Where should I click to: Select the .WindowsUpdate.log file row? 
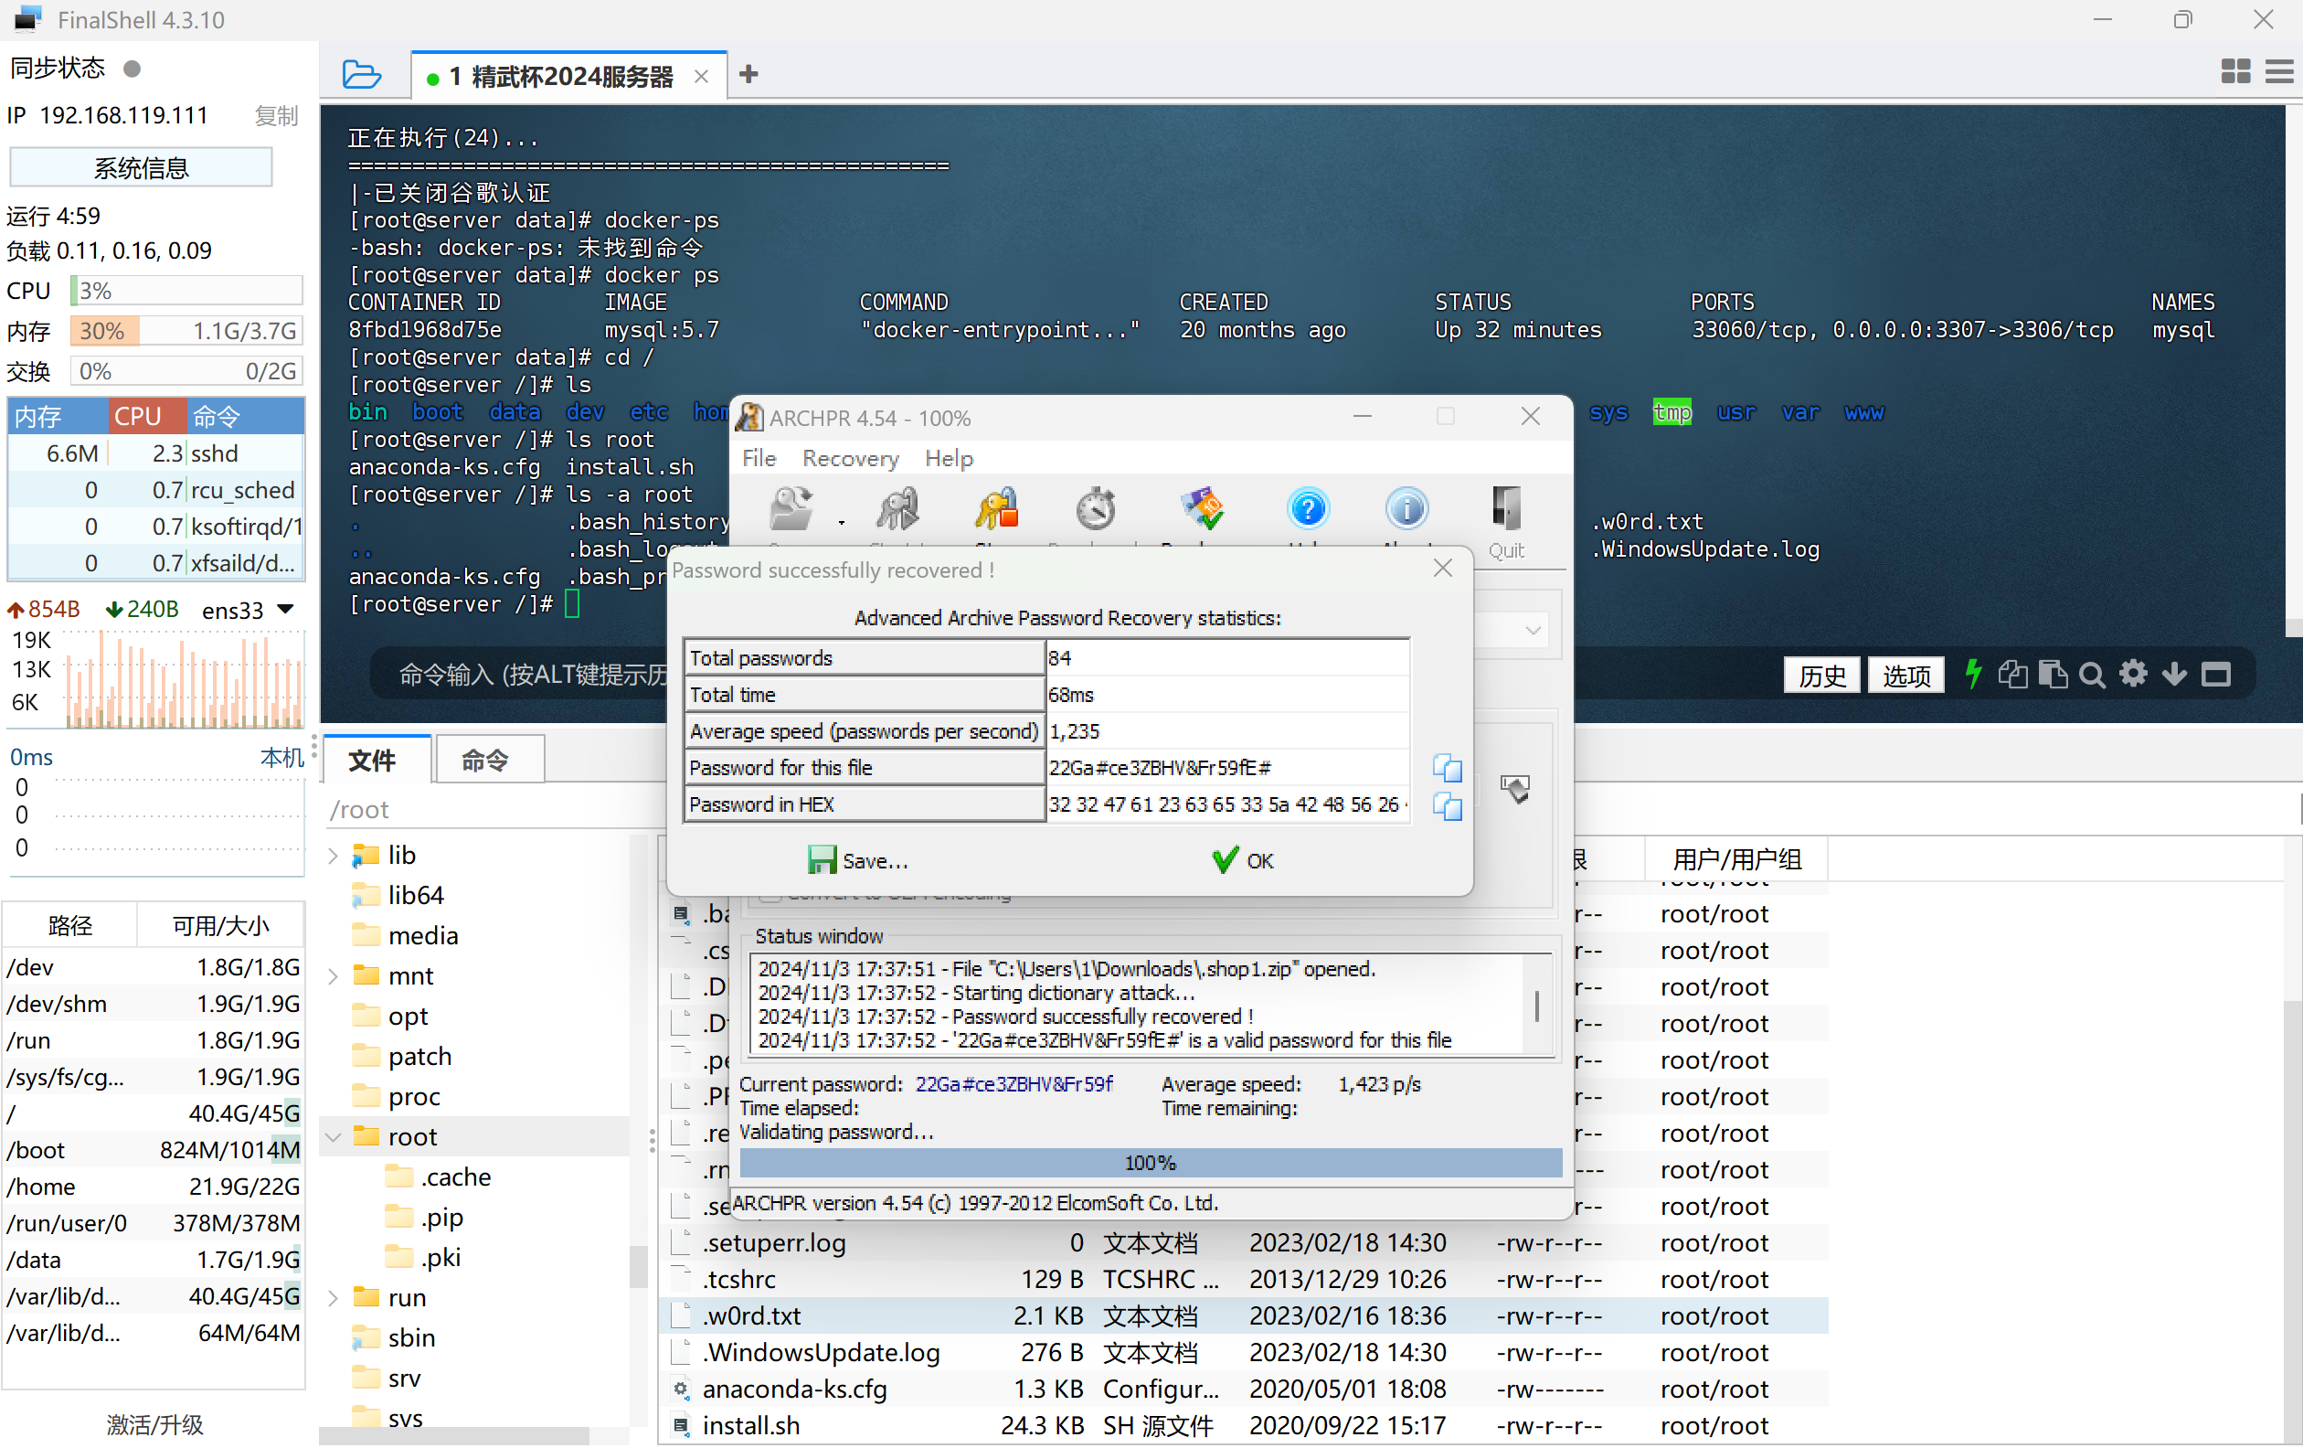tap(1242, 1352)
